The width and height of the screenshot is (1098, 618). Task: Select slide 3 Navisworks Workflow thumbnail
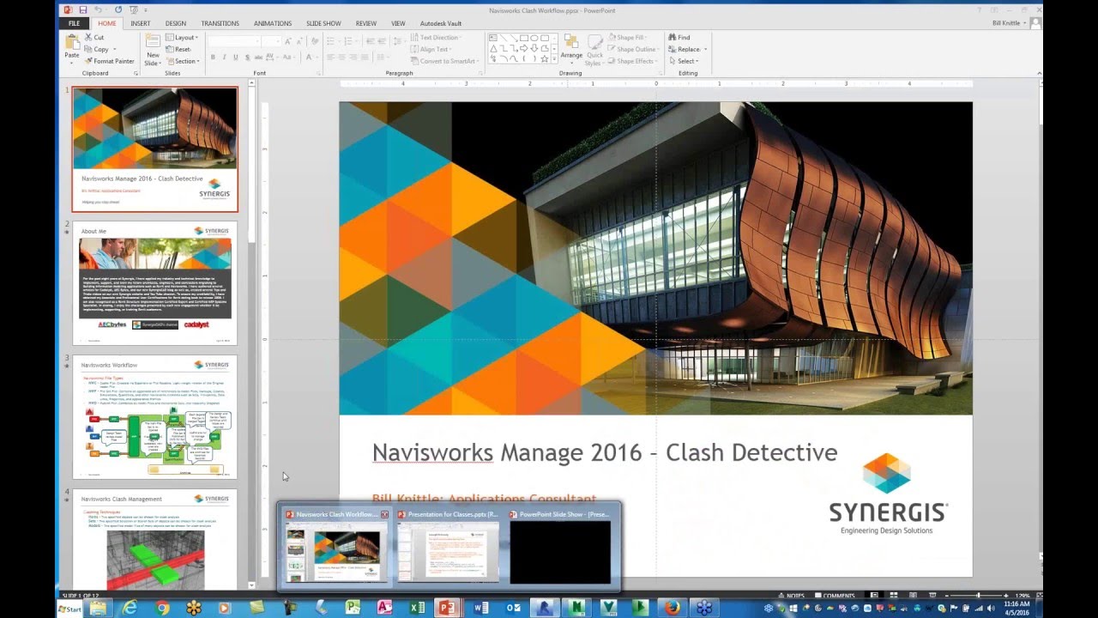[x=154, y=417]
